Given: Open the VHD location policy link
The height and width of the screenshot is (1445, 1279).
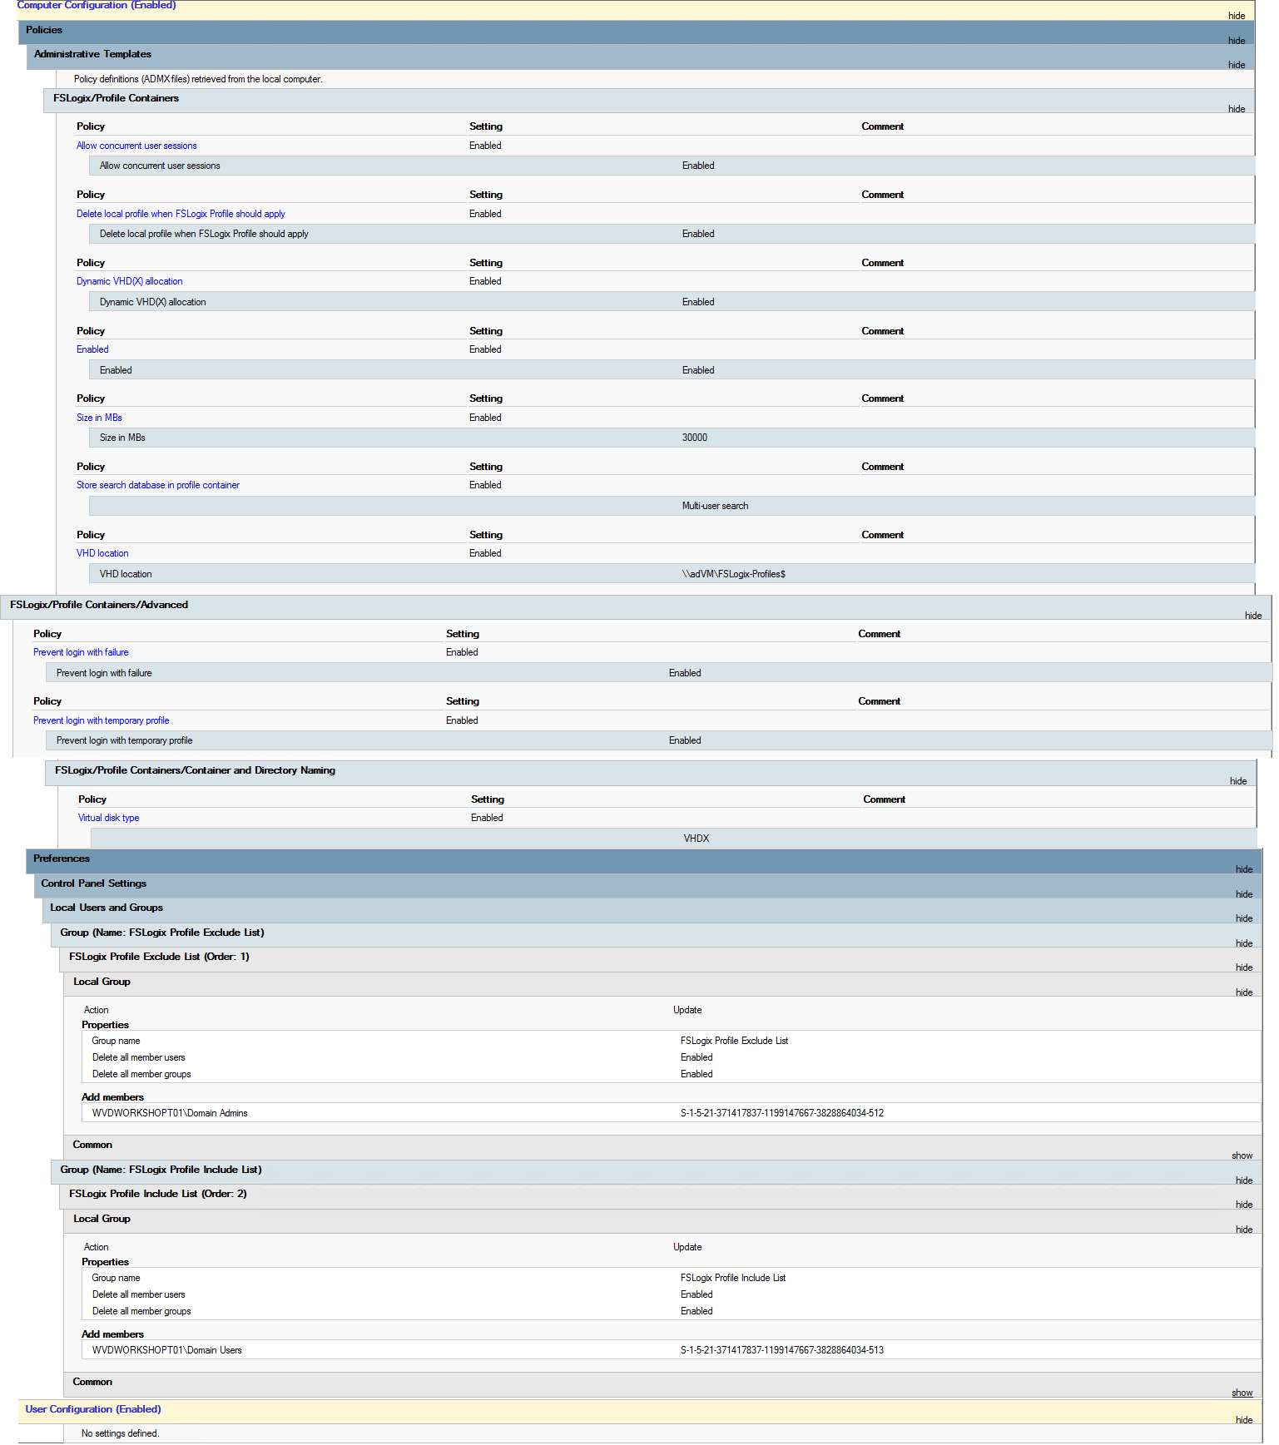Looking at the screenshot, I should point(102,553).
